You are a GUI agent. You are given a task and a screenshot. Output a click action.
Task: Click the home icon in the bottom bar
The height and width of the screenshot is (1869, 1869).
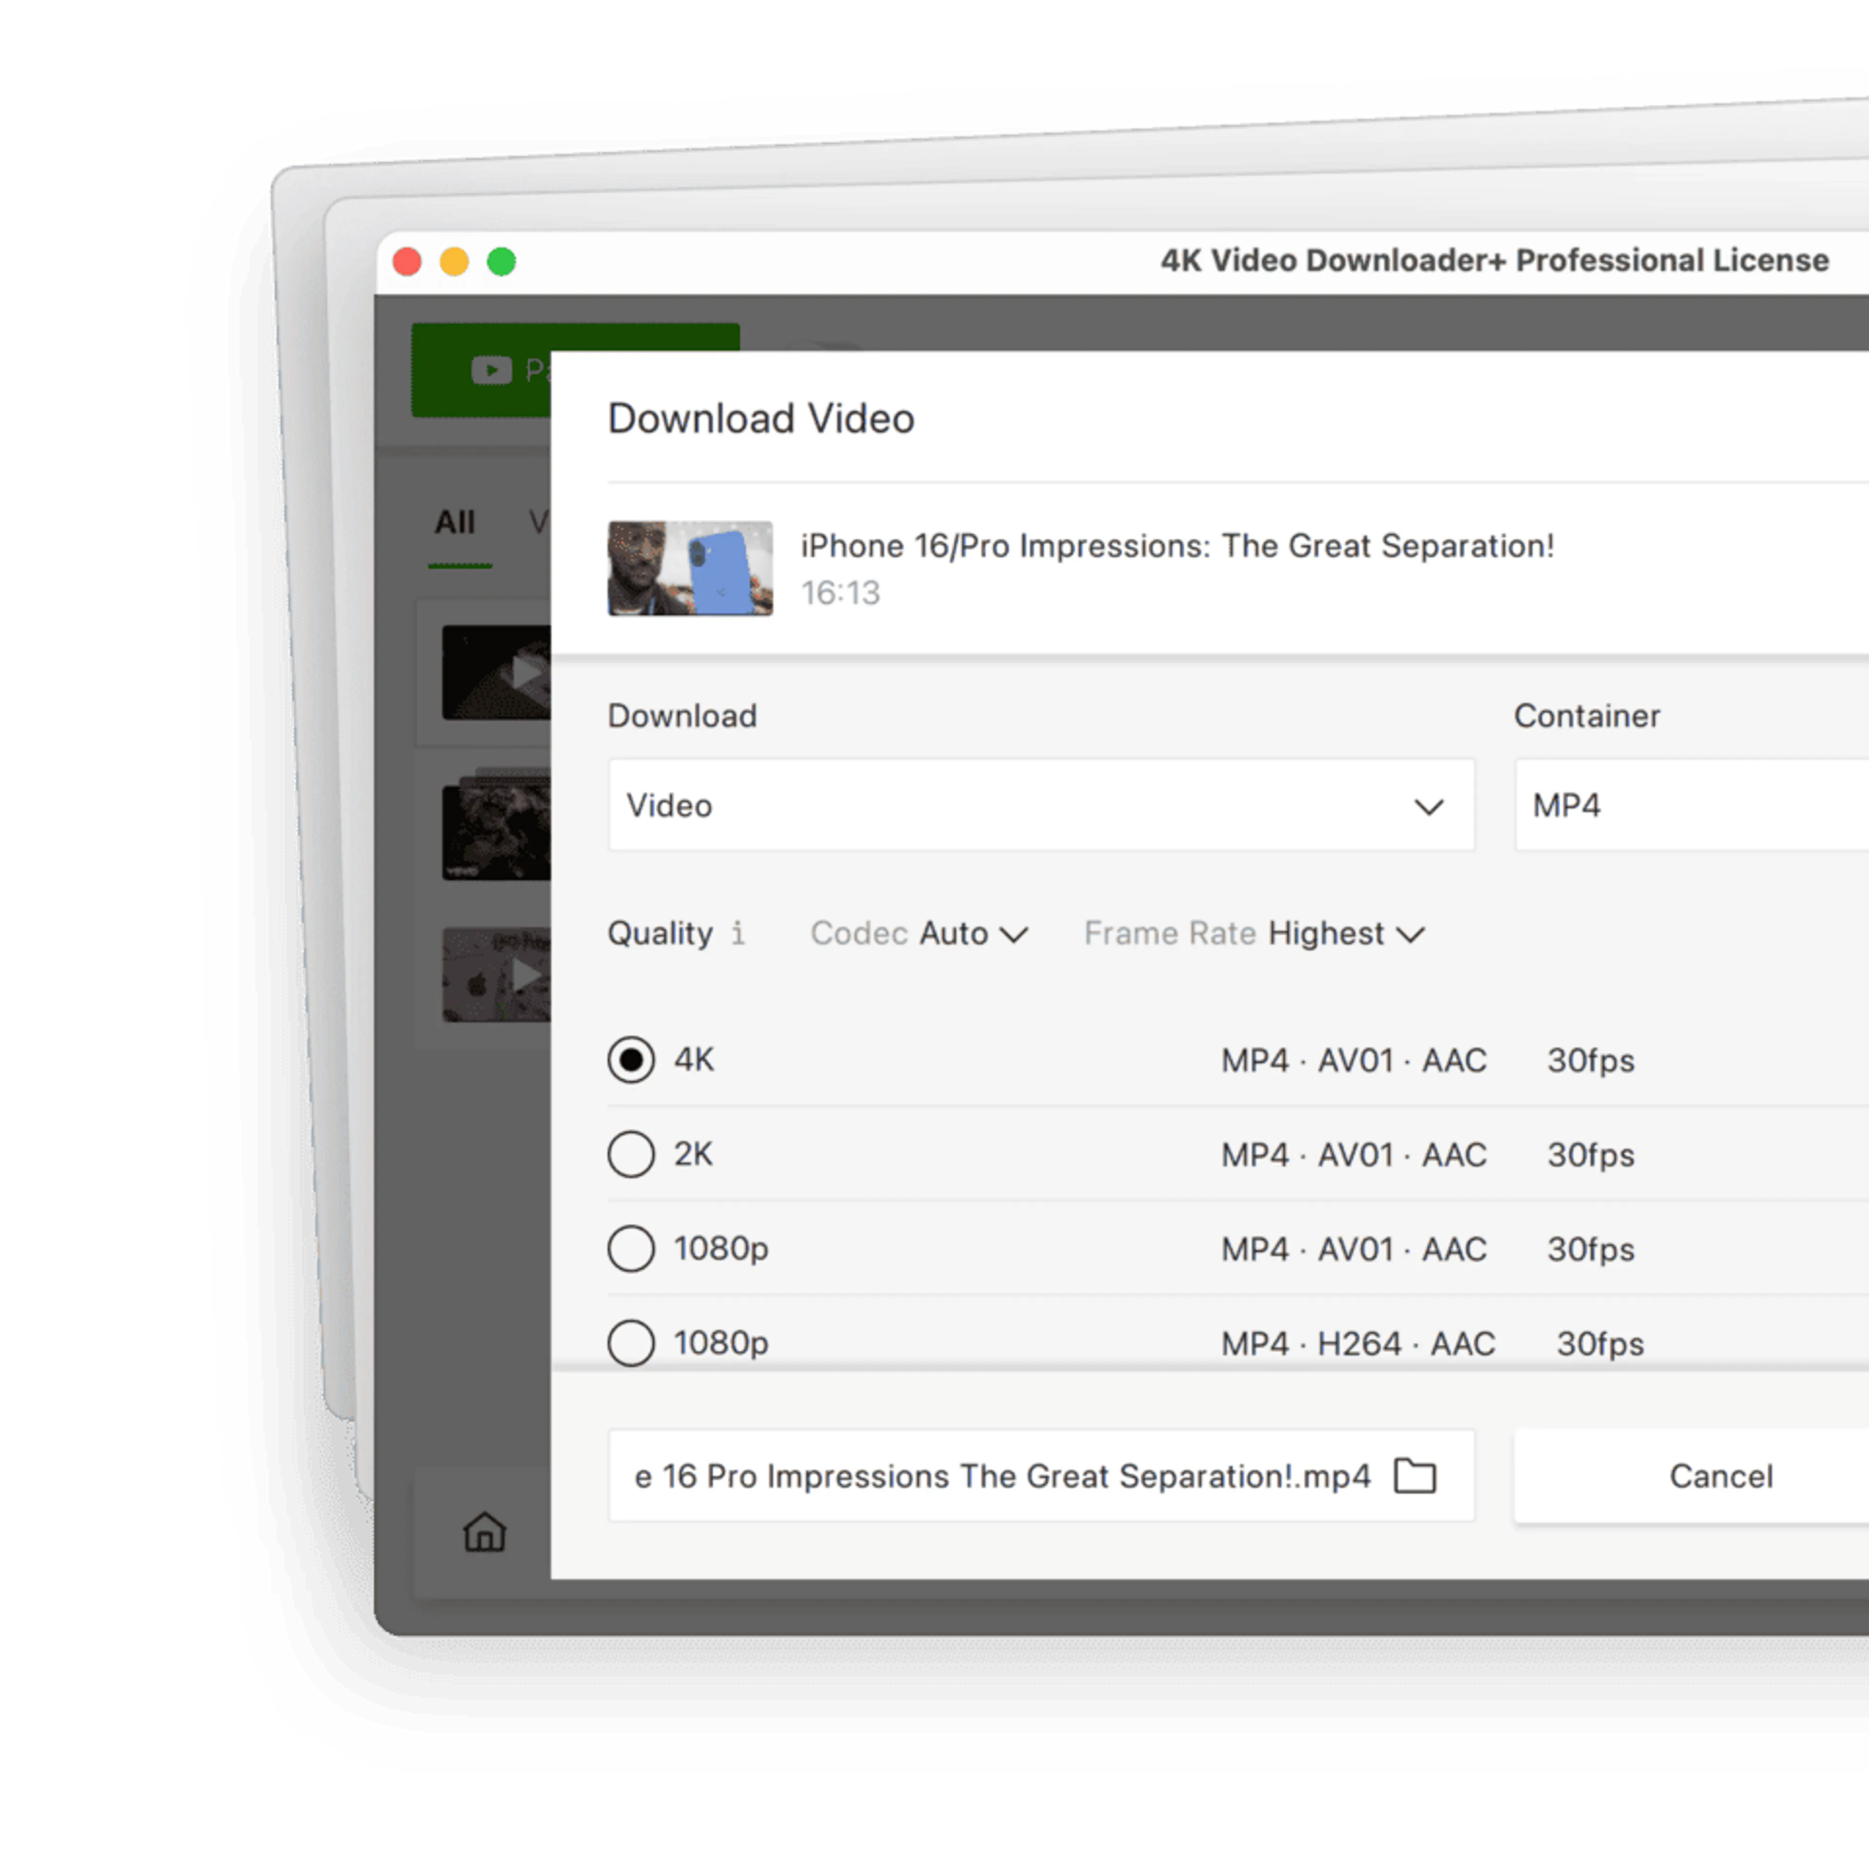484,1532
